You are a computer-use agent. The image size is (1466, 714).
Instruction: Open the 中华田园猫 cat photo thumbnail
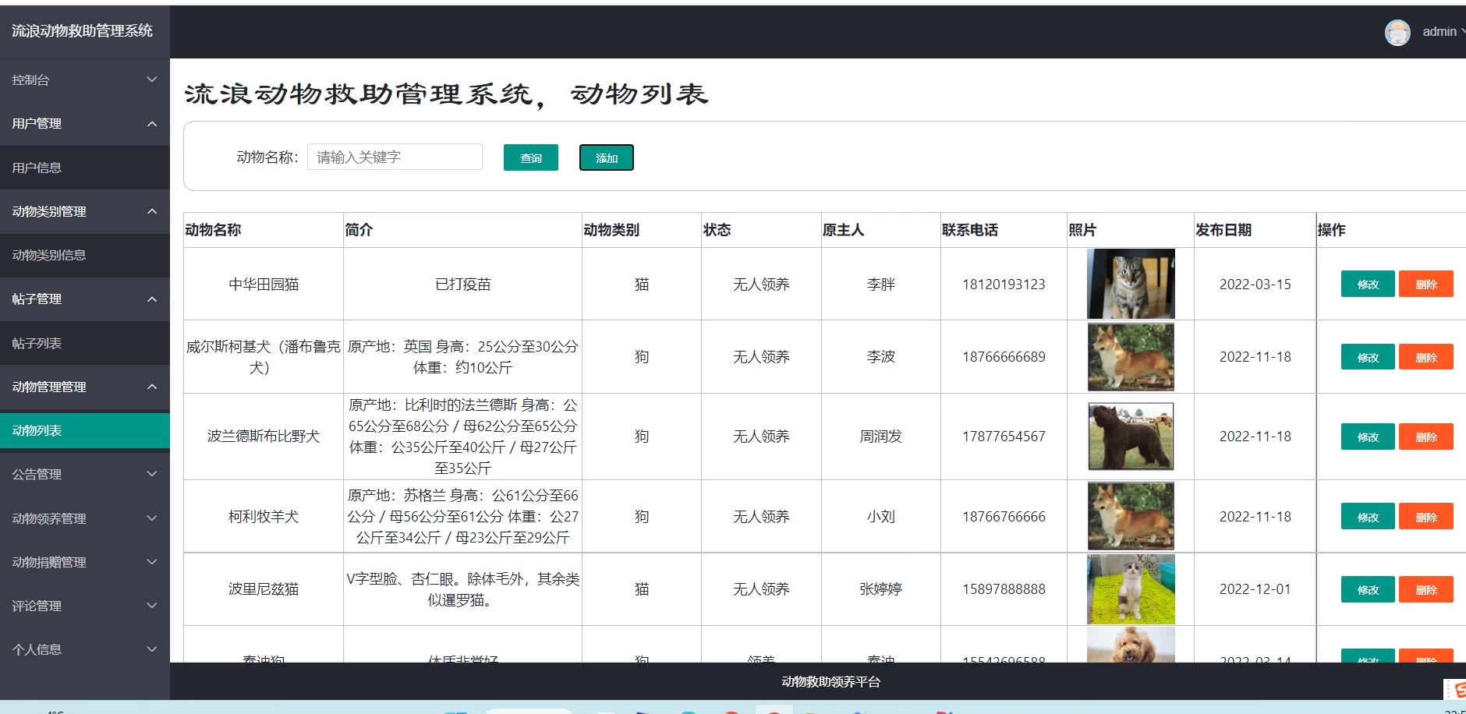pos(1130,284)
